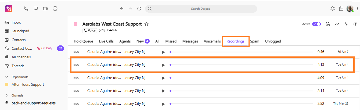The width and height of the screenshot is (360, 111).
Task: Open the user profile avatar
Action: tap(350, 9)
